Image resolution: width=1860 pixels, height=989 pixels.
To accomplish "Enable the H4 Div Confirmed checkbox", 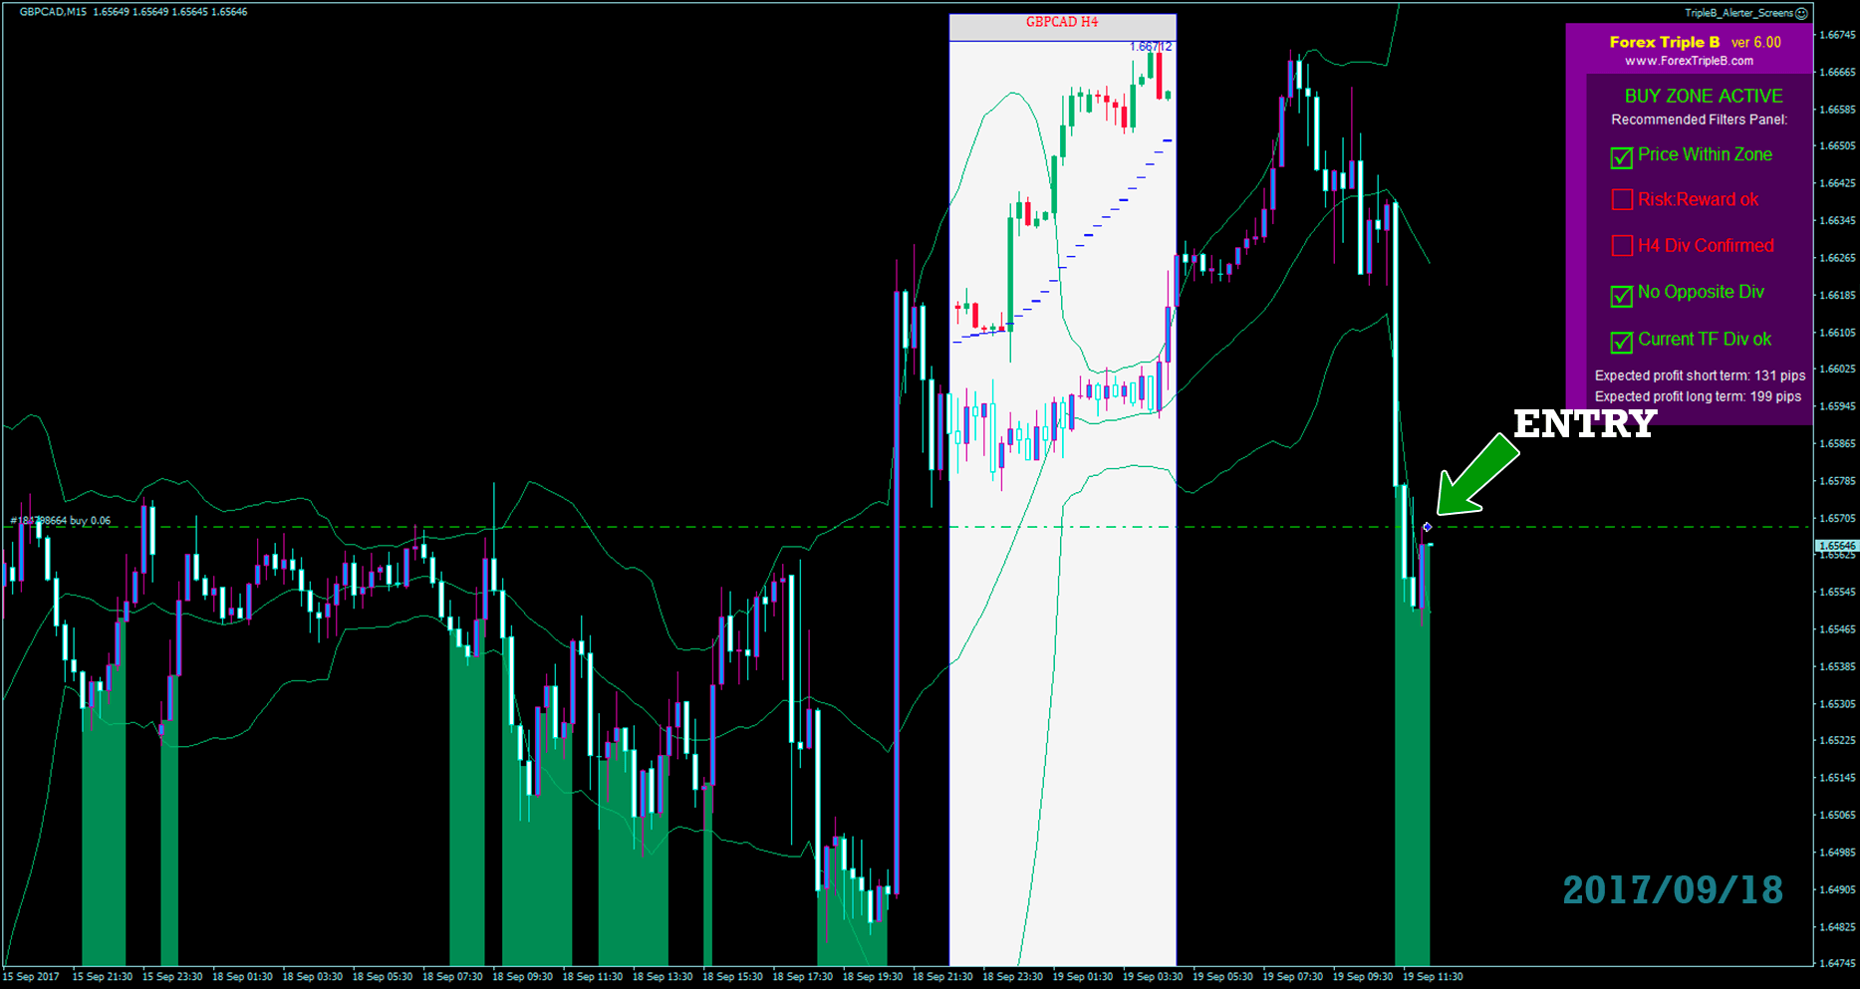I will pos(1621,246).
